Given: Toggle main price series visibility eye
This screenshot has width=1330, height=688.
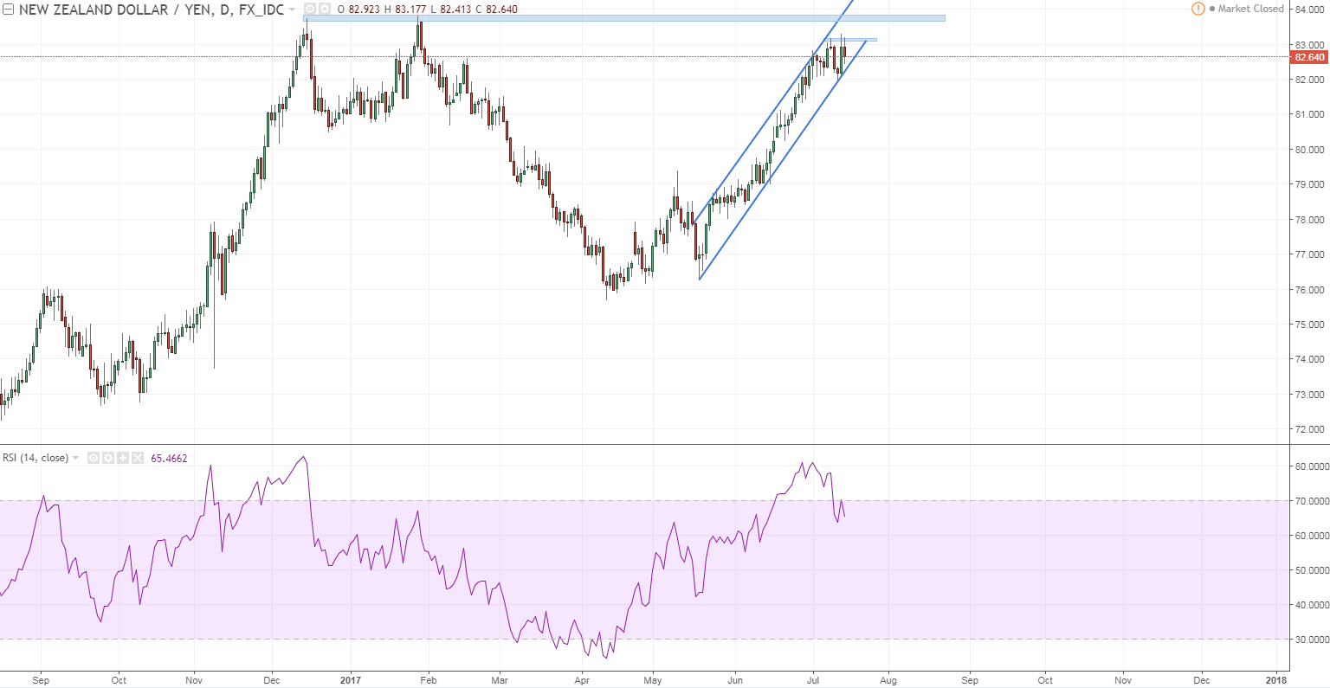Looking at the screenshot, I should pyautogui.click(x=310, y=10).
